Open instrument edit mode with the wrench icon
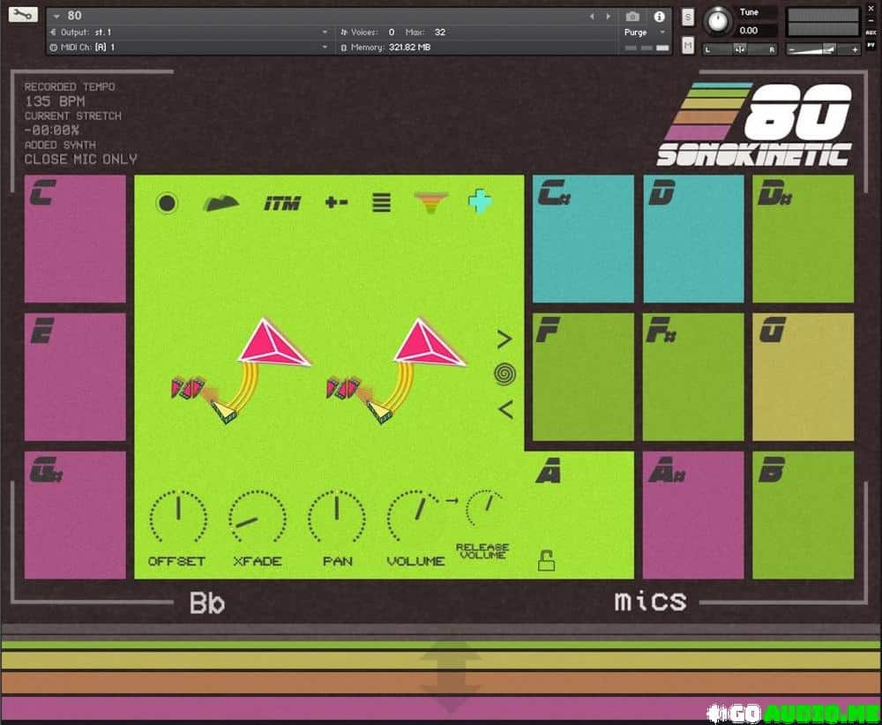Viewport: 882px width, 725px height. coord(23,15)
